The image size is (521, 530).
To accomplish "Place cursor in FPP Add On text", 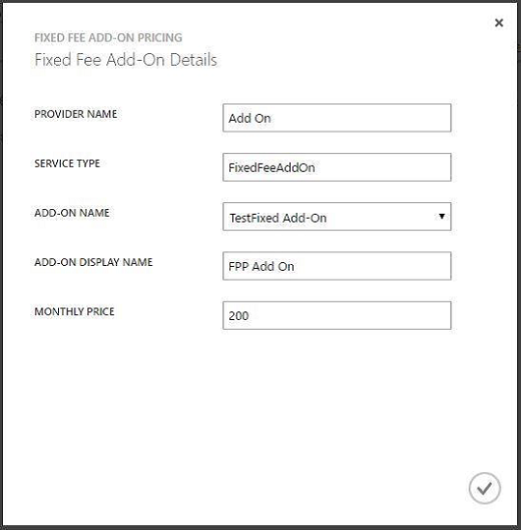I will pos(261,266).
